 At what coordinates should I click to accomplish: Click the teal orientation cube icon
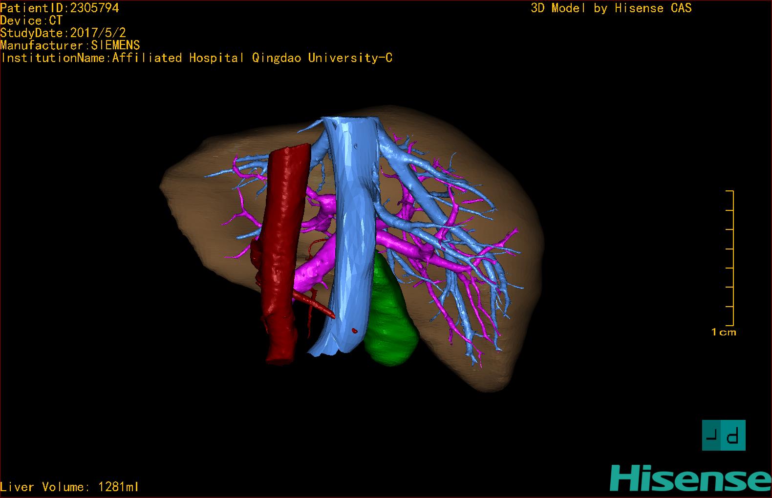click(724, 435)
